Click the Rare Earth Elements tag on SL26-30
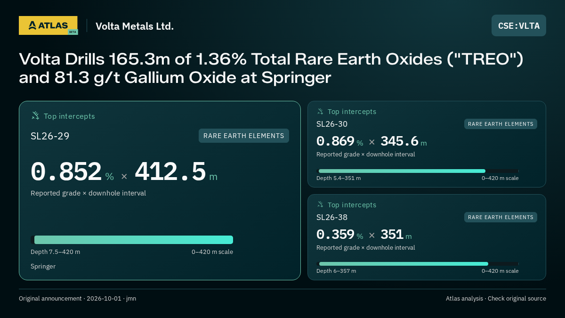565x318 pixels. click(x=500, y=124)
